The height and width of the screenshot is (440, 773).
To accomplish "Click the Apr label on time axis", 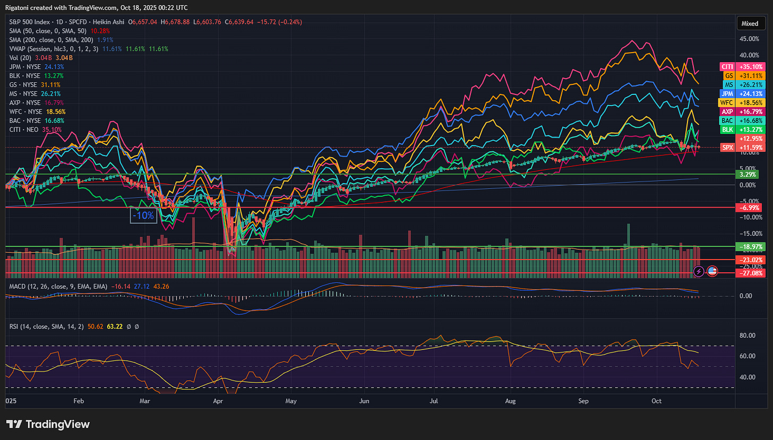I will click(x=218, y=402).
